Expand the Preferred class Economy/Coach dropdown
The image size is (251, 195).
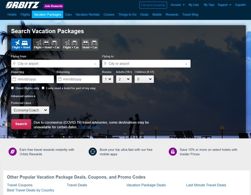tap(30, 110)
